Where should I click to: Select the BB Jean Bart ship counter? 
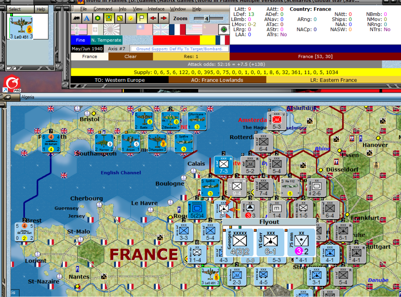click(x=24, y=232)
